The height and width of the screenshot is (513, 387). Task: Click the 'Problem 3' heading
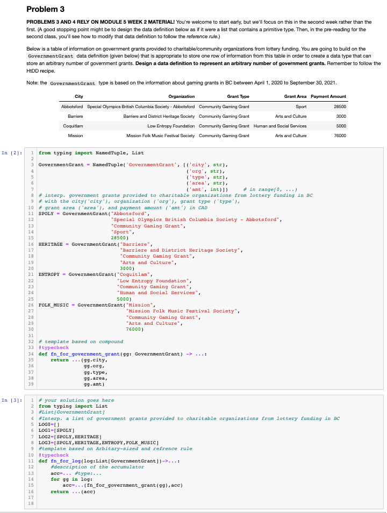point(46,9)
